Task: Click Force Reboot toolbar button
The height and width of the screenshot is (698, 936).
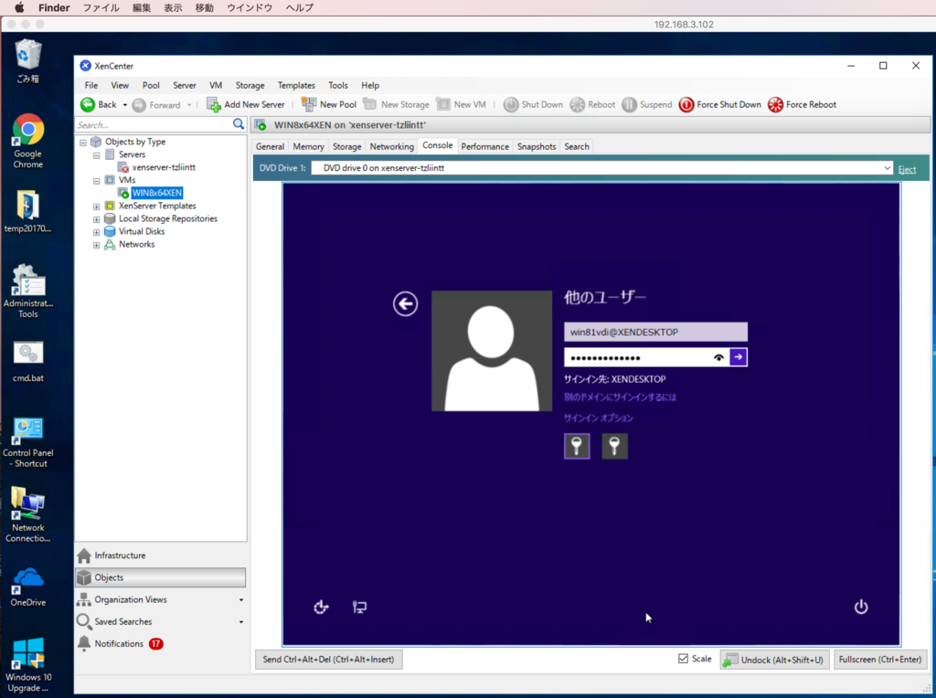Action: 802,104
